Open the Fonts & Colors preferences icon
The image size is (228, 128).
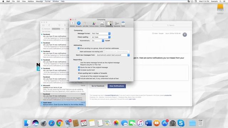[94, 24]
